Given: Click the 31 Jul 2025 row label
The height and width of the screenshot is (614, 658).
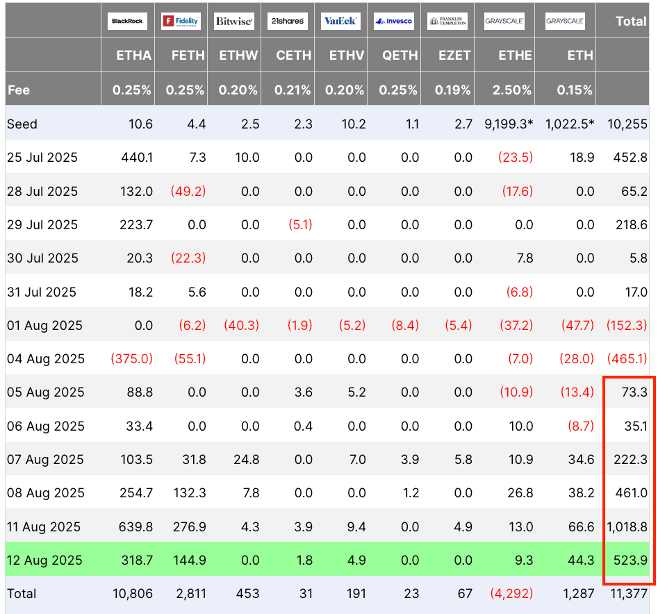Looking at the screenshot, I should click(42, 292).
